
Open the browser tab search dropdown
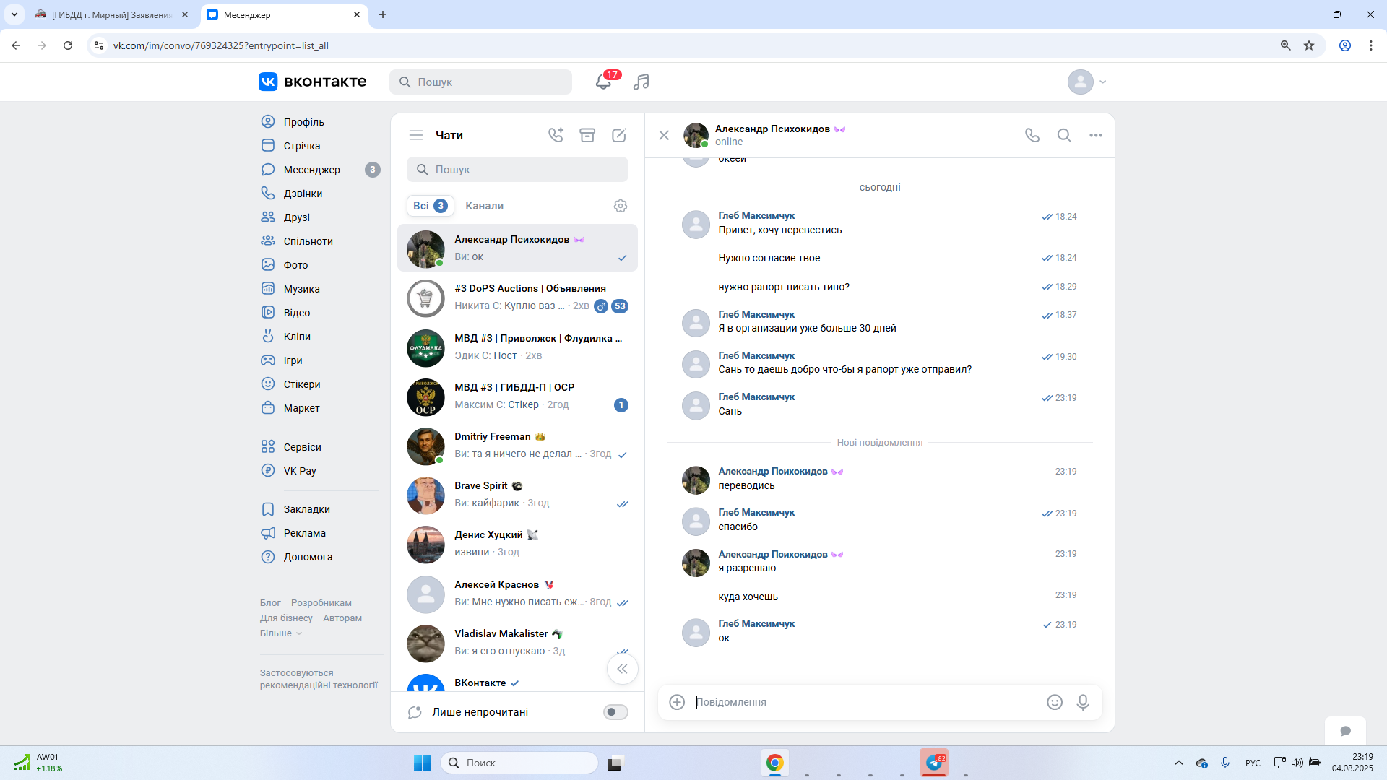14,14
